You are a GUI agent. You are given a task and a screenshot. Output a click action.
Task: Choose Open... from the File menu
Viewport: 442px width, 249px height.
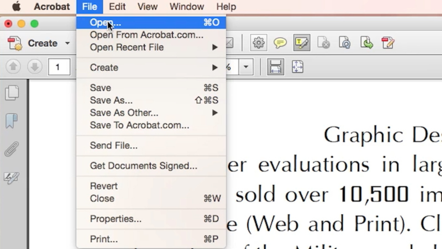(x=151, y=22)
